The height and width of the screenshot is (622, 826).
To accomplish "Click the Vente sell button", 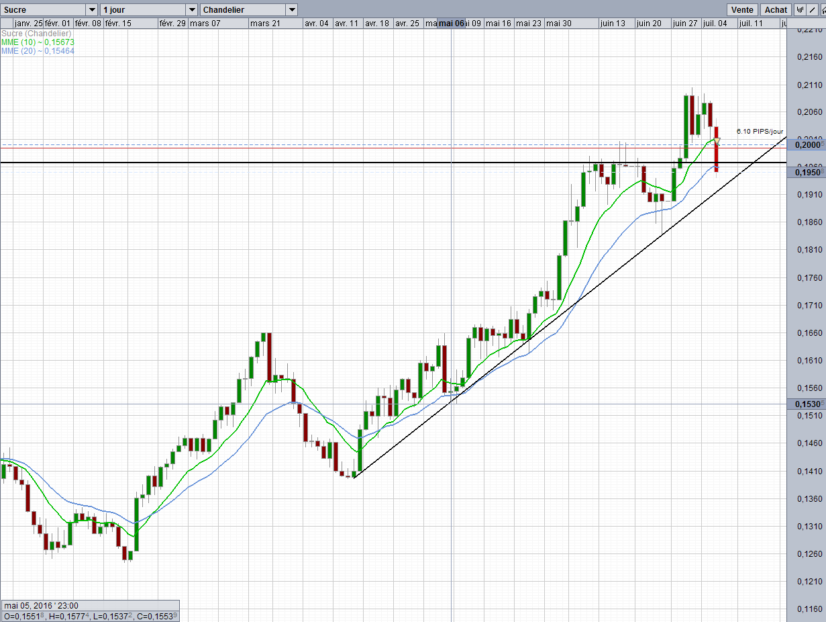I will (742, 9).
